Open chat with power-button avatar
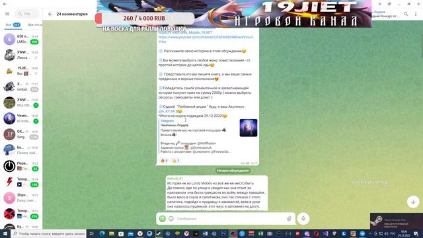 coord(21,166)
